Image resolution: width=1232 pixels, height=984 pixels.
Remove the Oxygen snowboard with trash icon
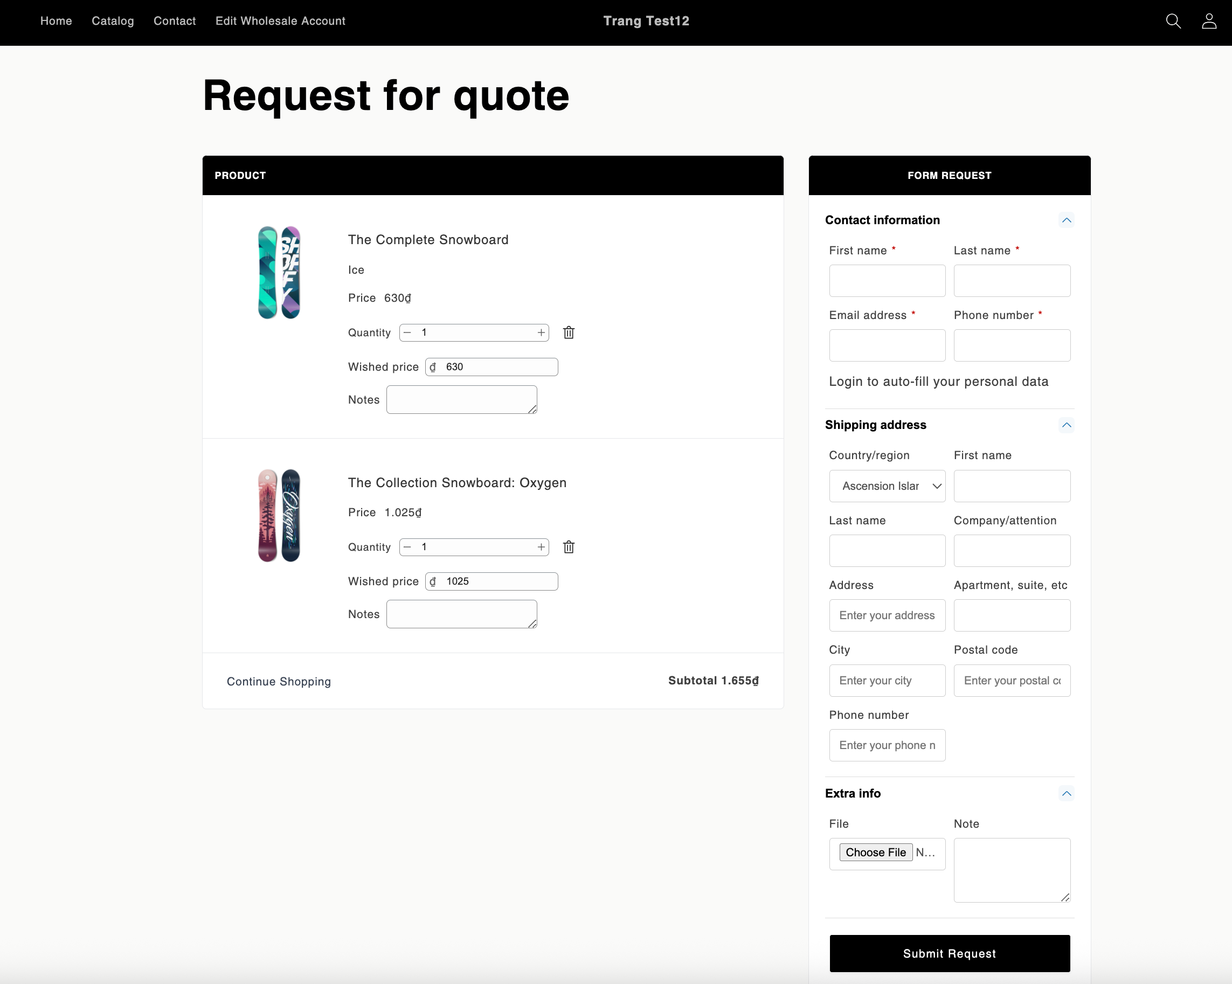click(569, 547)
